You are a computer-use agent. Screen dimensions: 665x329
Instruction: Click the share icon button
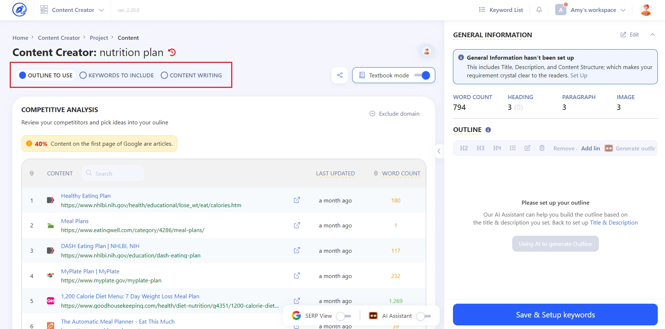pyautogui.click(x=340, y=75)
